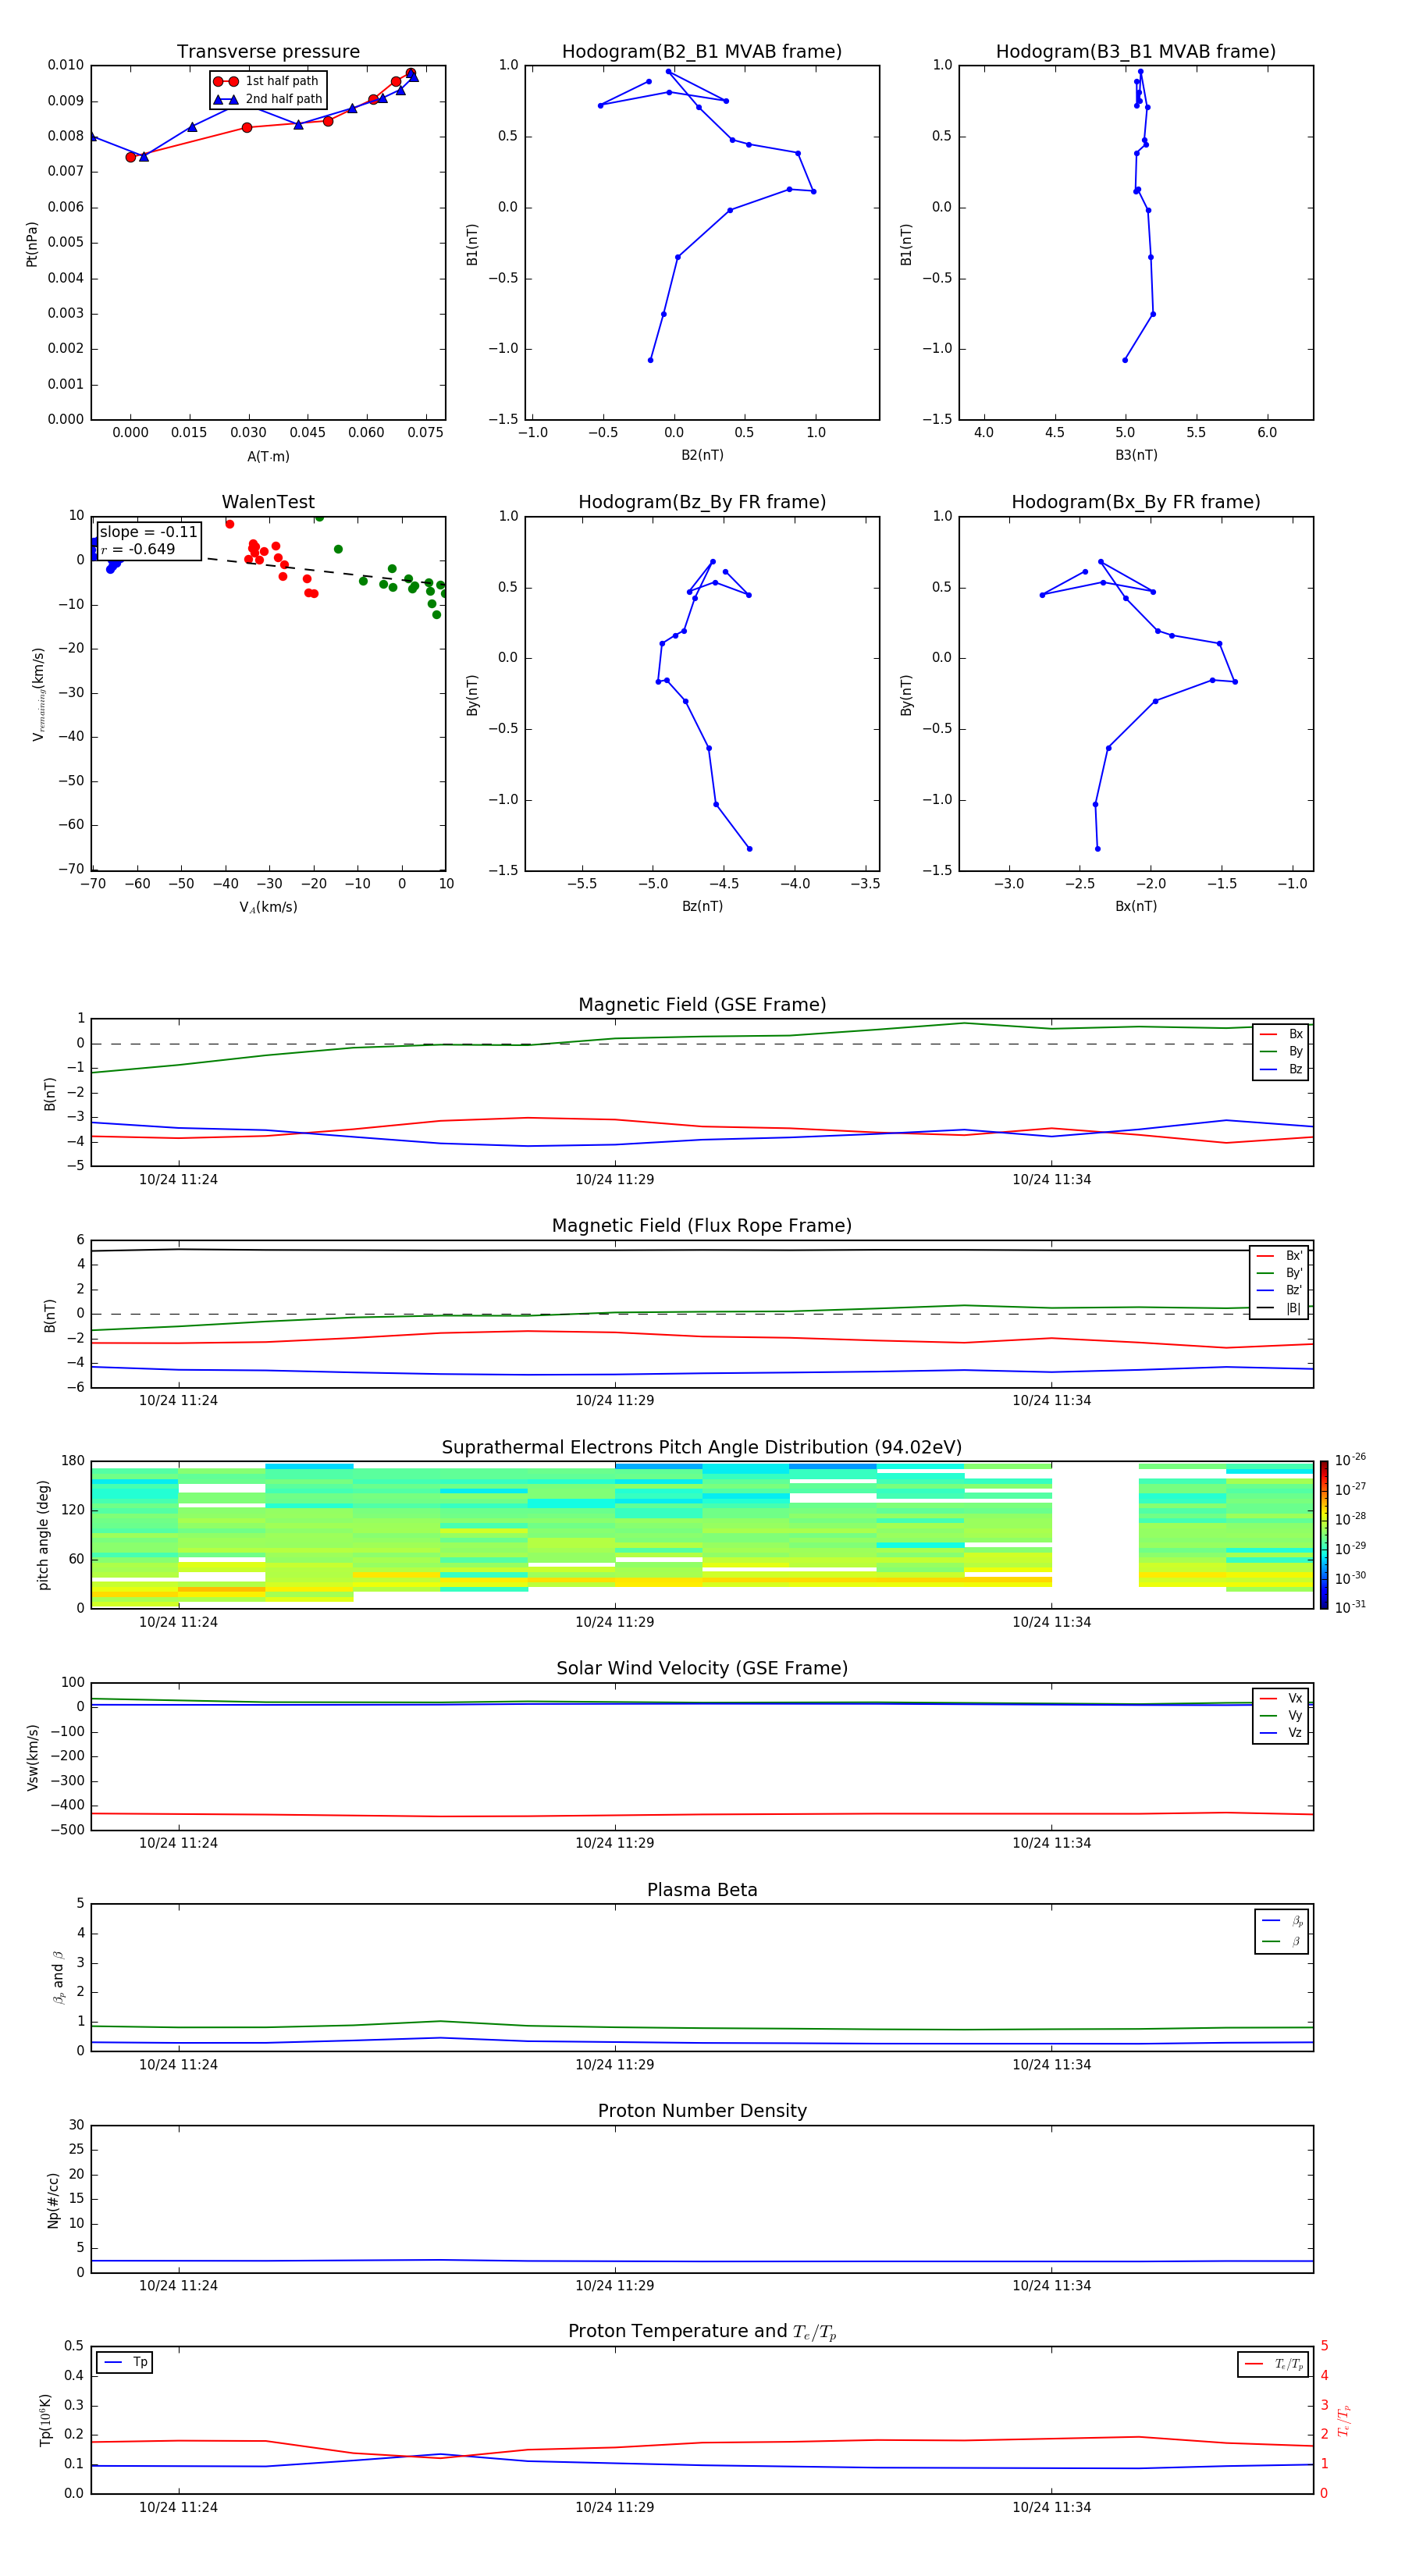Click the "pitch angle (deg)" axis label
Screen dimensions: 1405x2576
[43, 1535]
